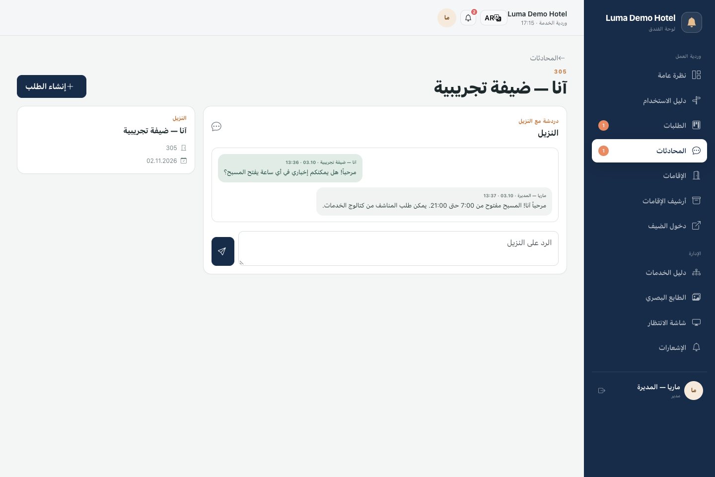Select المحادثات conversations menu item

[x=649, y=151]
